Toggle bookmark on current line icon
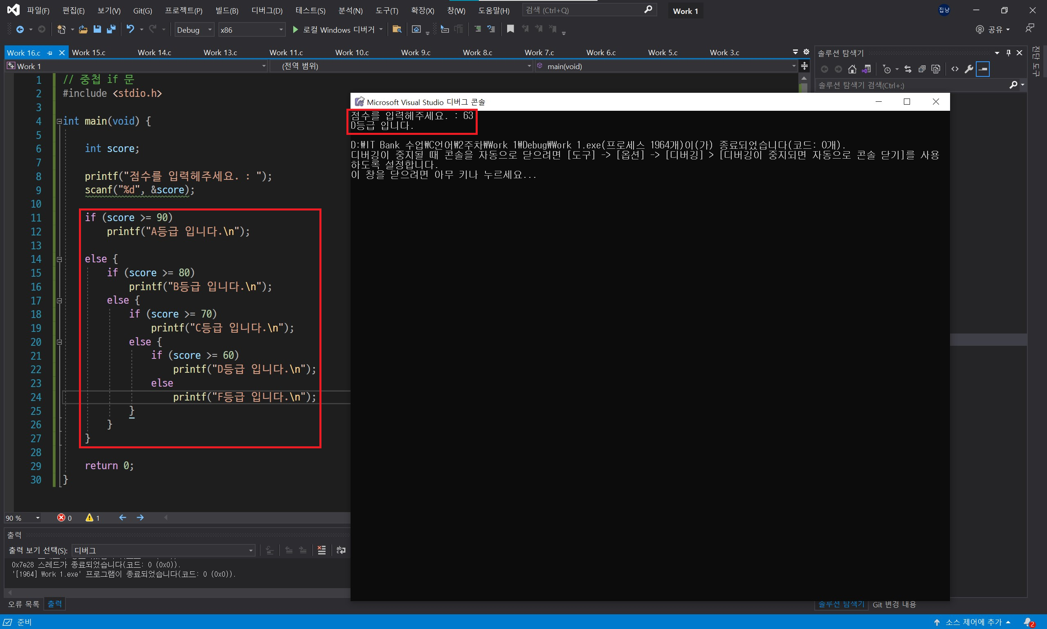Viewport: 1047px width, 629px height. [510, 29]
